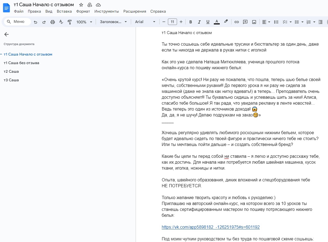Add a comment via toolbar
Screen dimensions: 328x242
tap(245, 22)
